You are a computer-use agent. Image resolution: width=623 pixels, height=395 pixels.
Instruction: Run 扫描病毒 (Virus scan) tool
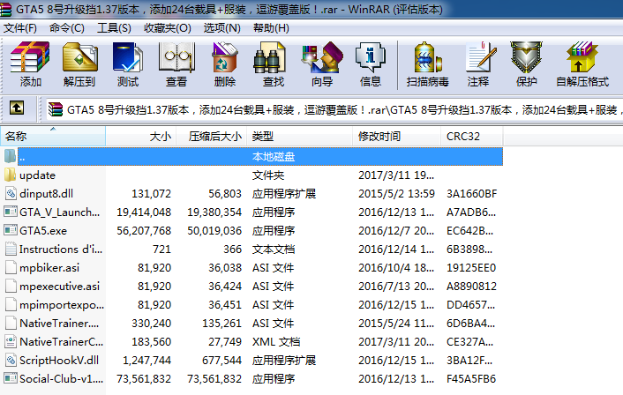[x=427, y=58]
